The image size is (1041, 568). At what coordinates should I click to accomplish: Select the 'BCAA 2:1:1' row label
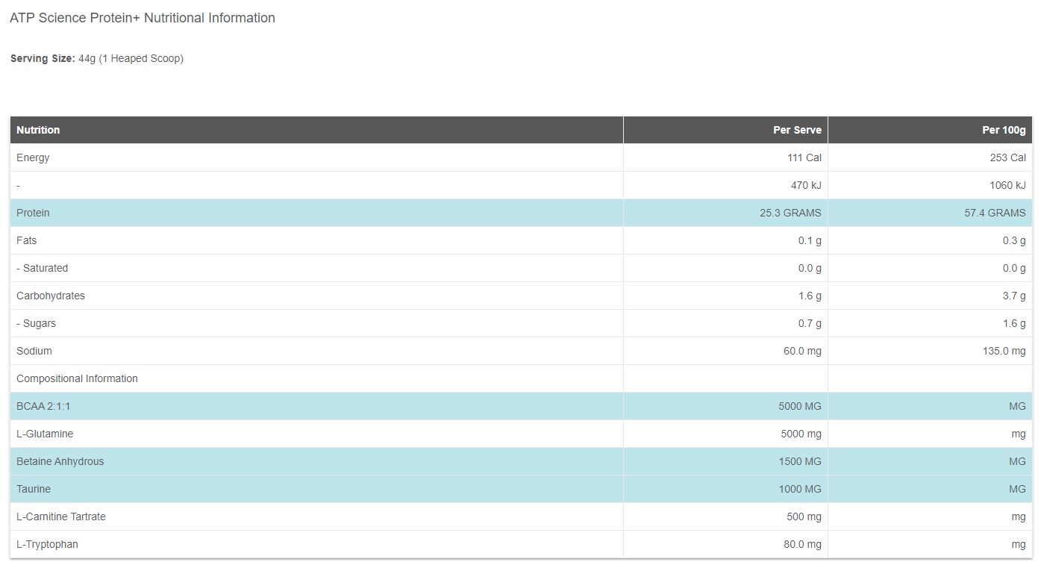click(43, 406)
